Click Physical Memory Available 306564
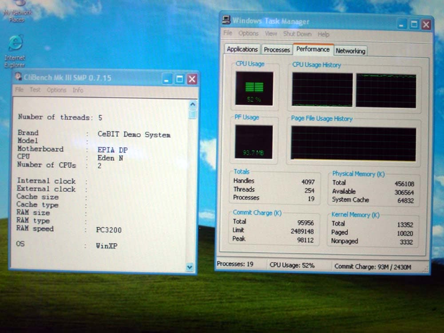Image resolution: width=444 pixels, height=333 pixels. click(404, 193)
